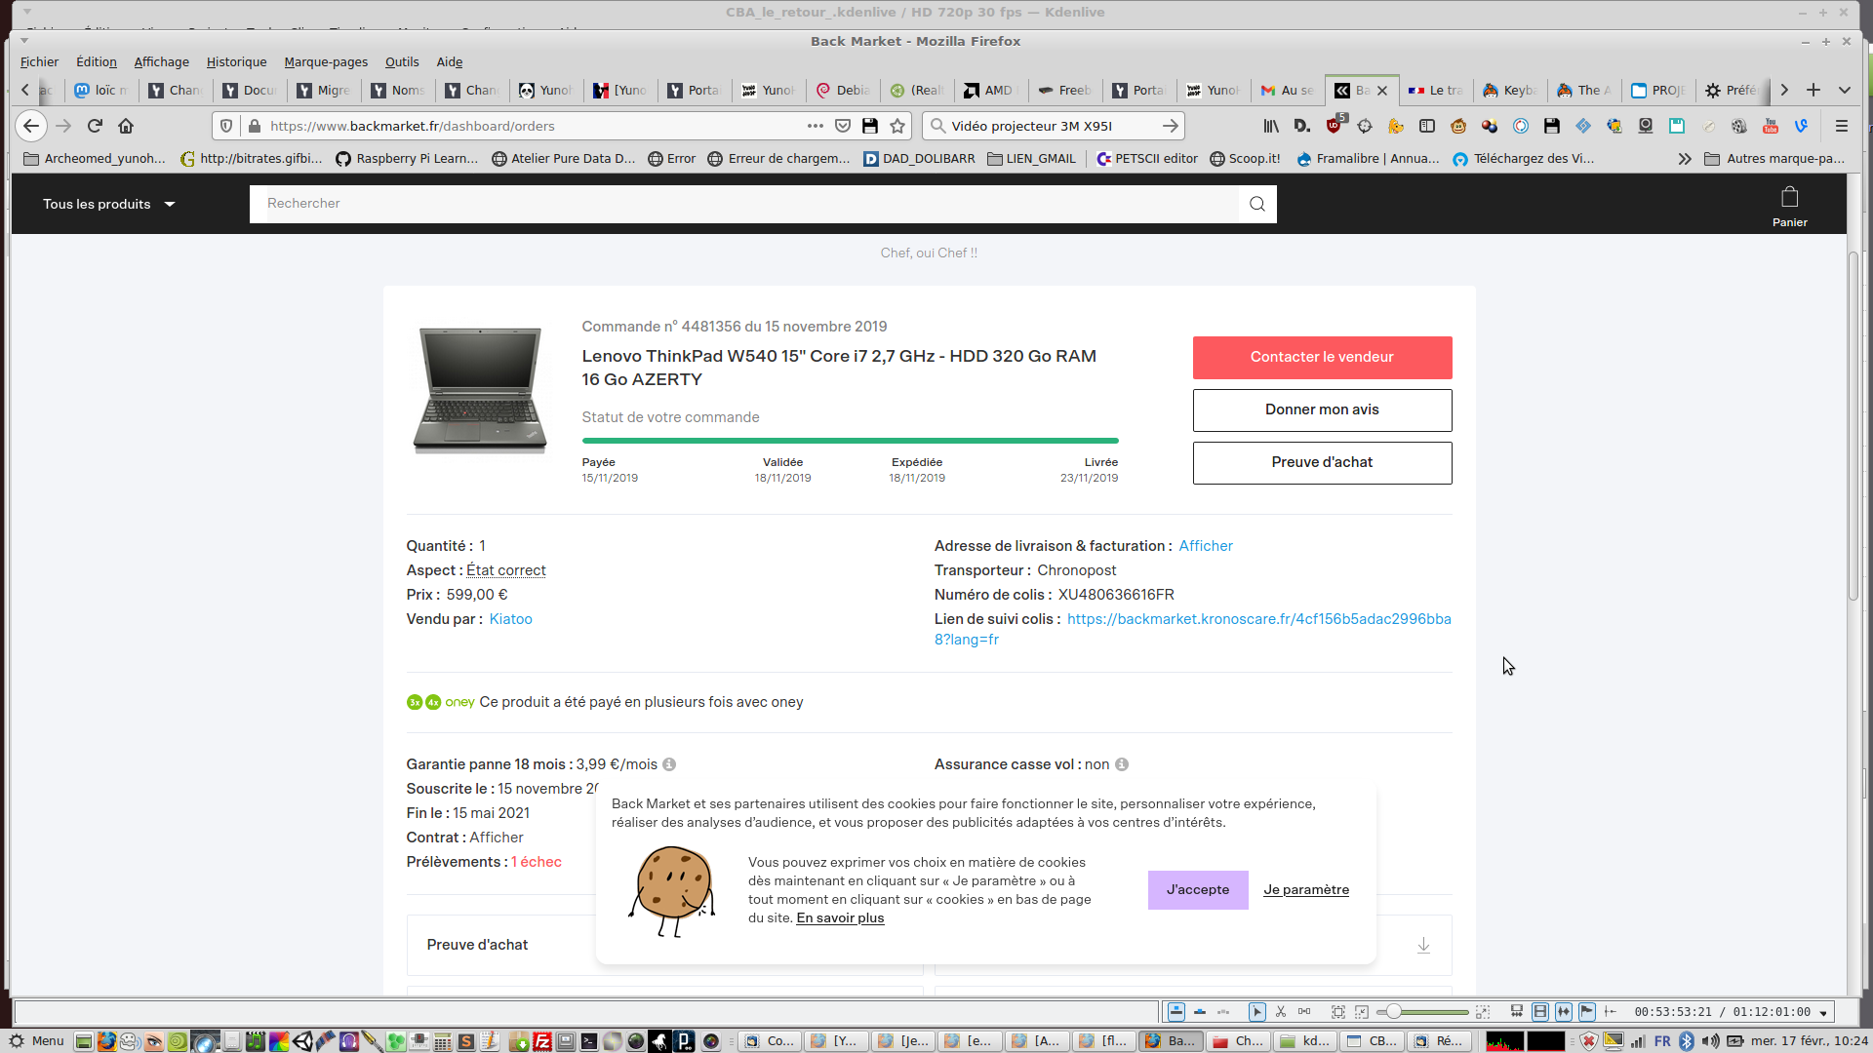Bookmark this page with the star icon
The height and width of the screenshot is (1053, 1873).
tap(897, 126)
